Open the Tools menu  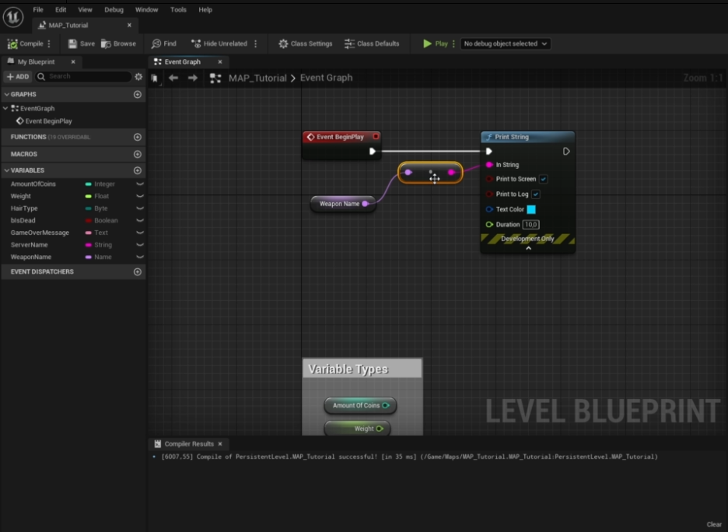(x=178, y=10)
